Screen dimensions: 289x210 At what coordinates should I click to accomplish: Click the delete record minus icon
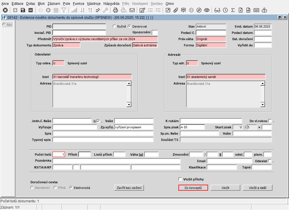[x=30, y=10]
